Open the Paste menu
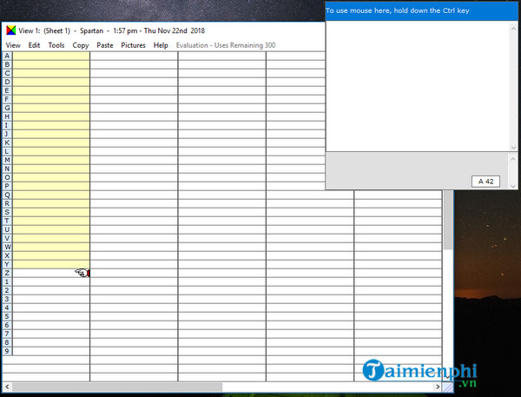Viewport: 521px width, 397px height. (x=105, y=45)
